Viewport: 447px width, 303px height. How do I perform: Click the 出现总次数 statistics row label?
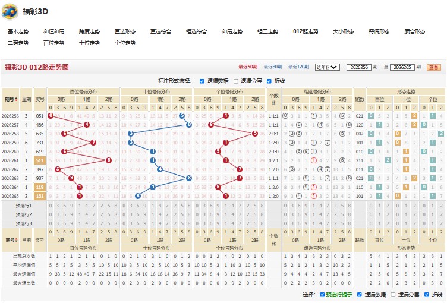pyautogui.click(x=24, y=257)
